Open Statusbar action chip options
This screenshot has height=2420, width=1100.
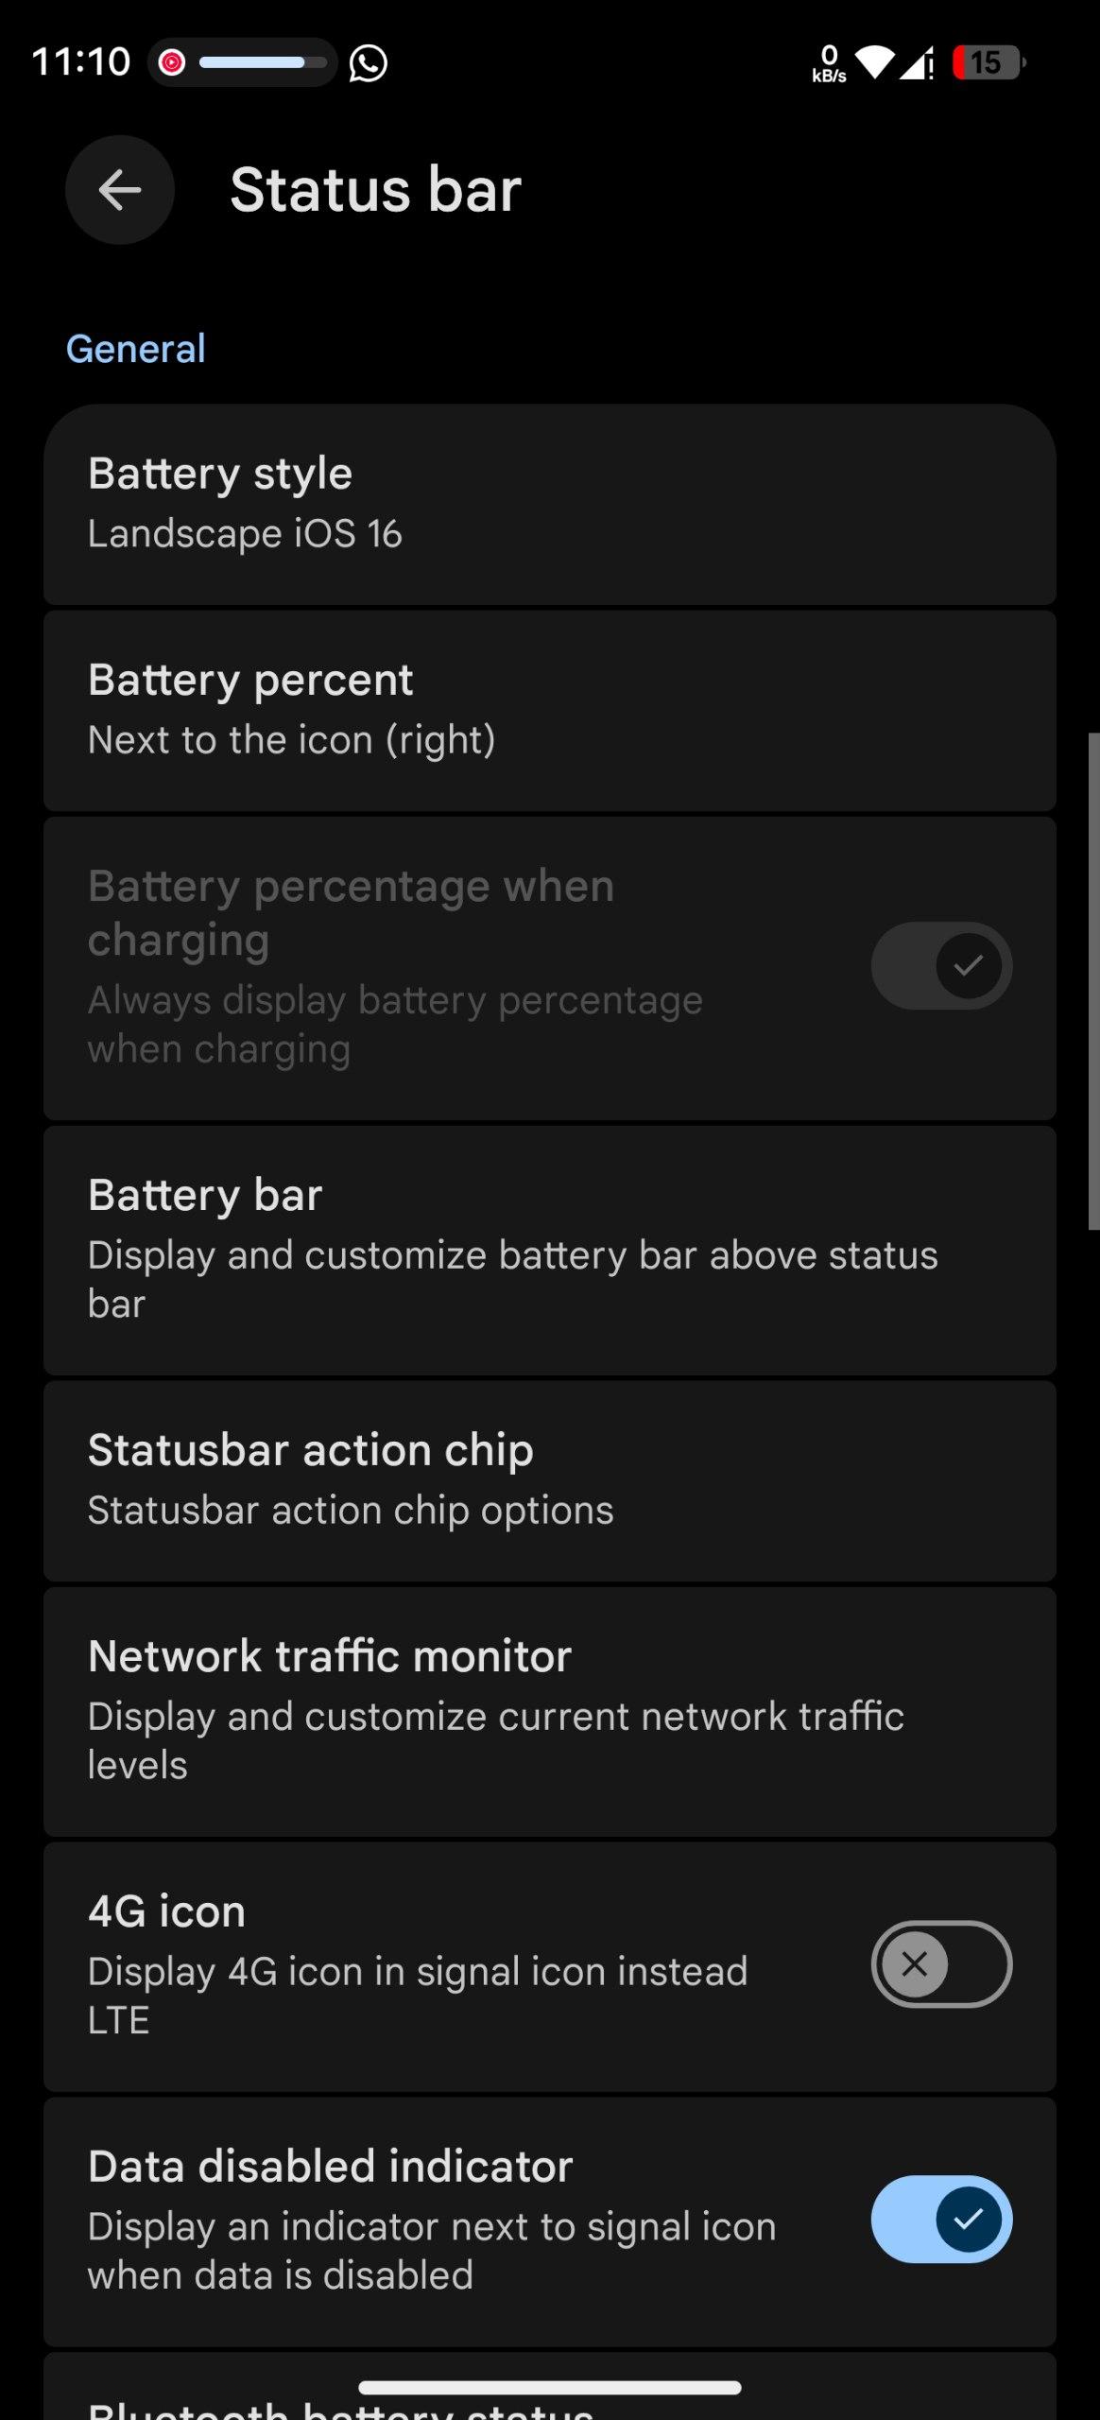[549, 1479]
